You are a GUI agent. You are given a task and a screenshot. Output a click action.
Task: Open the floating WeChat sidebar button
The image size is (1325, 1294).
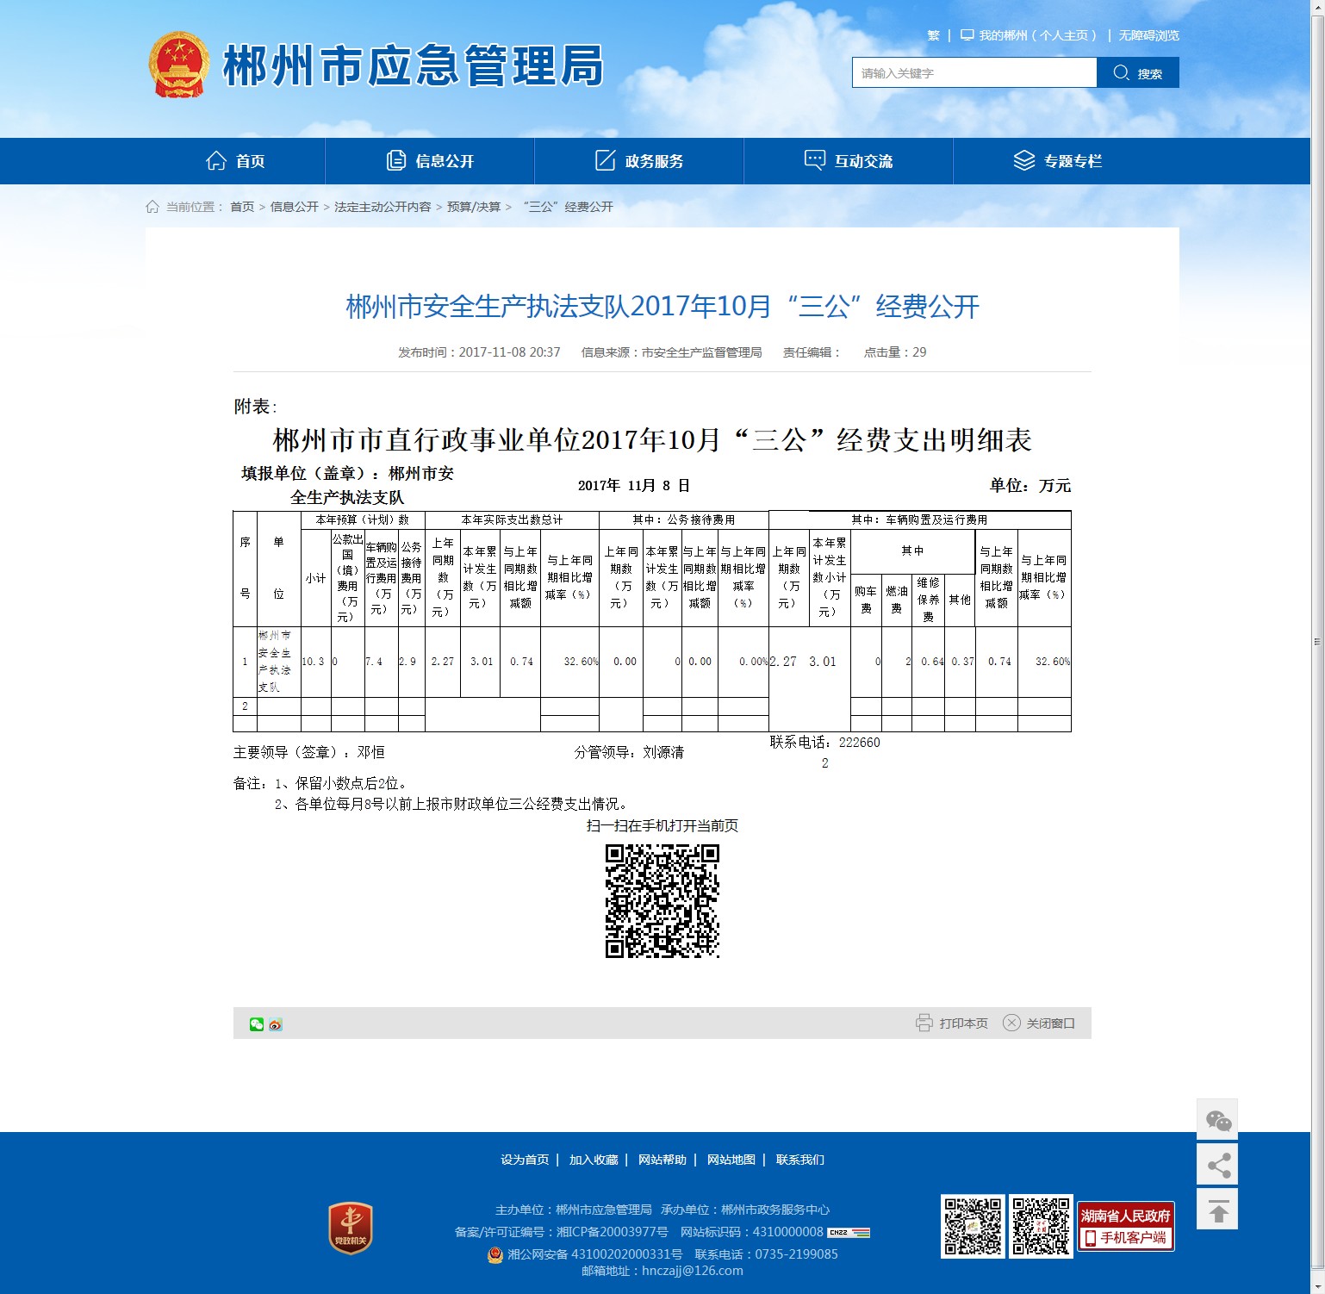point(1217,1120)
